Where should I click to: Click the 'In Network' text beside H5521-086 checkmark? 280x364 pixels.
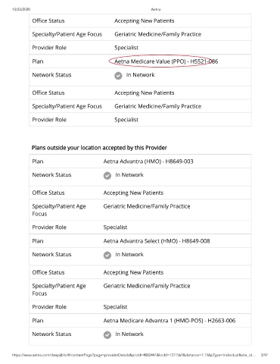coord(140,75)
